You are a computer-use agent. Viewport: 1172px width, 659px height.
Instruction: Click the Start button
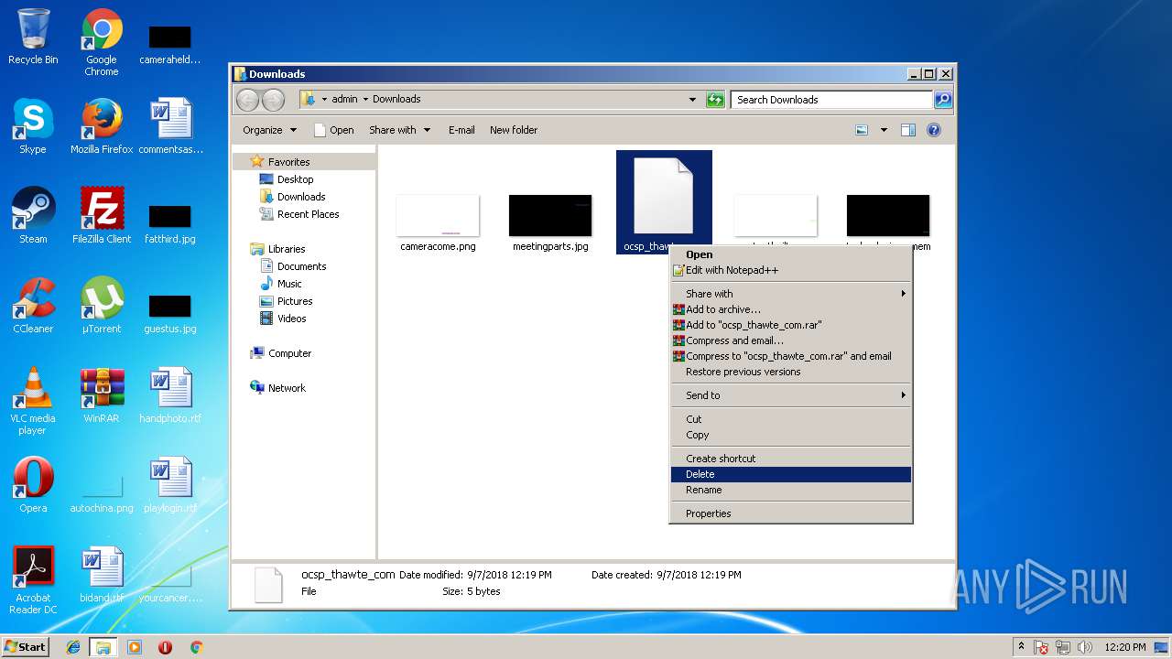26,646
